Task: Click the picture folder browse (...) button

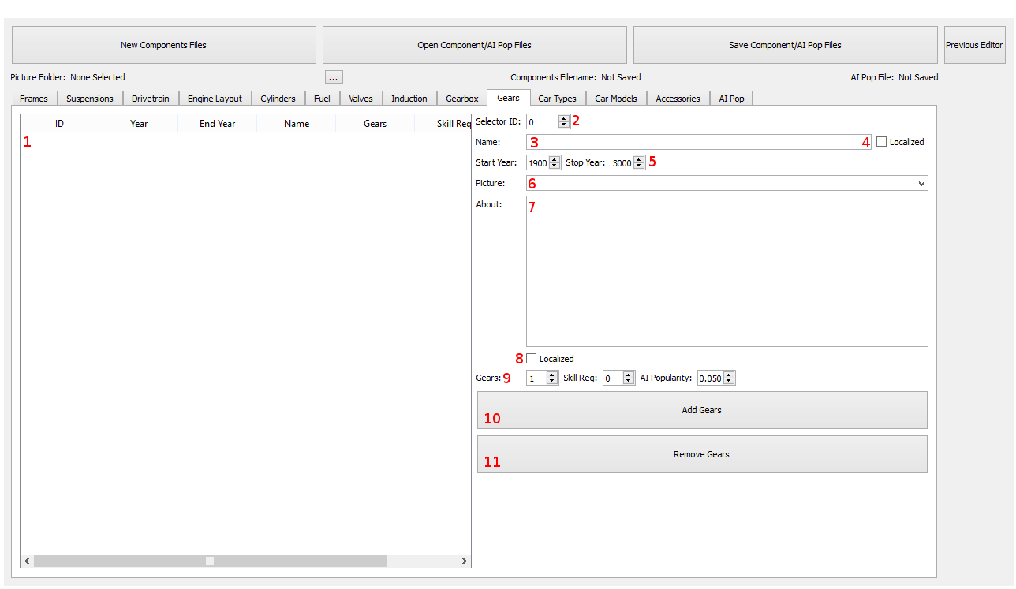Action: point(334,77)
